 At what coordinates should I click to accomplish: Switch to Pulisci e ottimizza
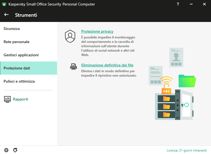click(x=29, y=81)
